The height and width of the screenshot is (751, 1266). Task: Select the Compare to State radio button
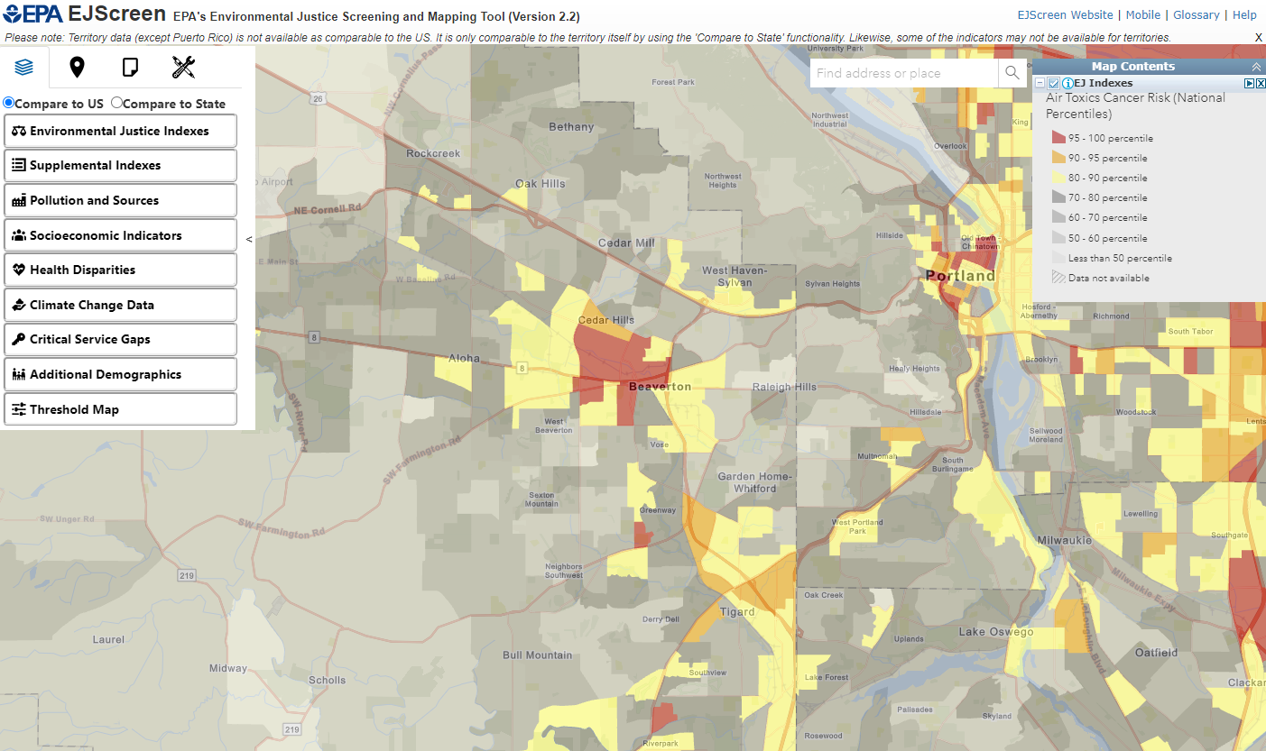tap(116, 103)
